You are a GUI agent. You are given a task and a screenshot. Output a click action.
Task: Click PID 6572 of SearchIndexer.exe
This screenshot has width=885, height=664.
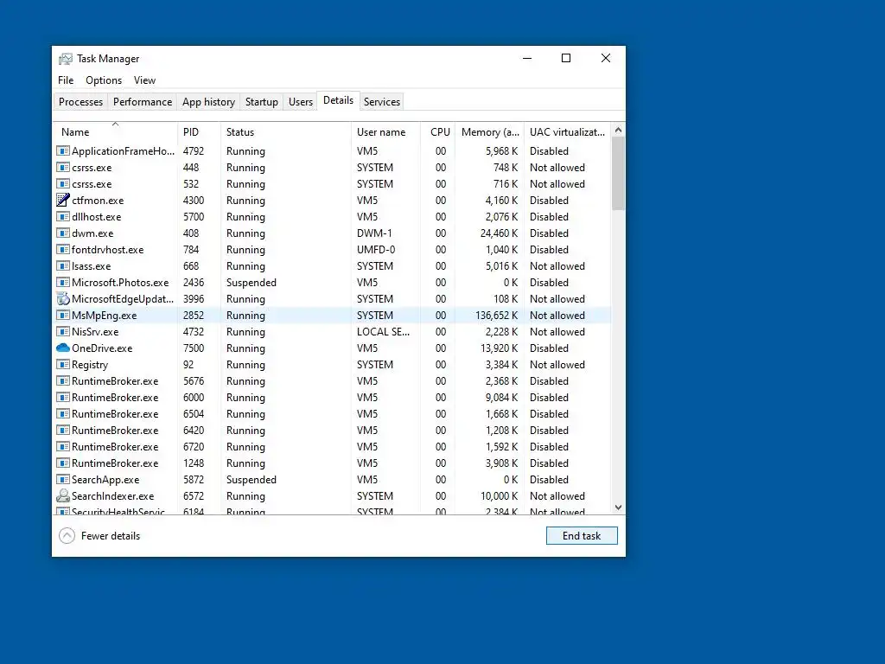pos(193,496)
